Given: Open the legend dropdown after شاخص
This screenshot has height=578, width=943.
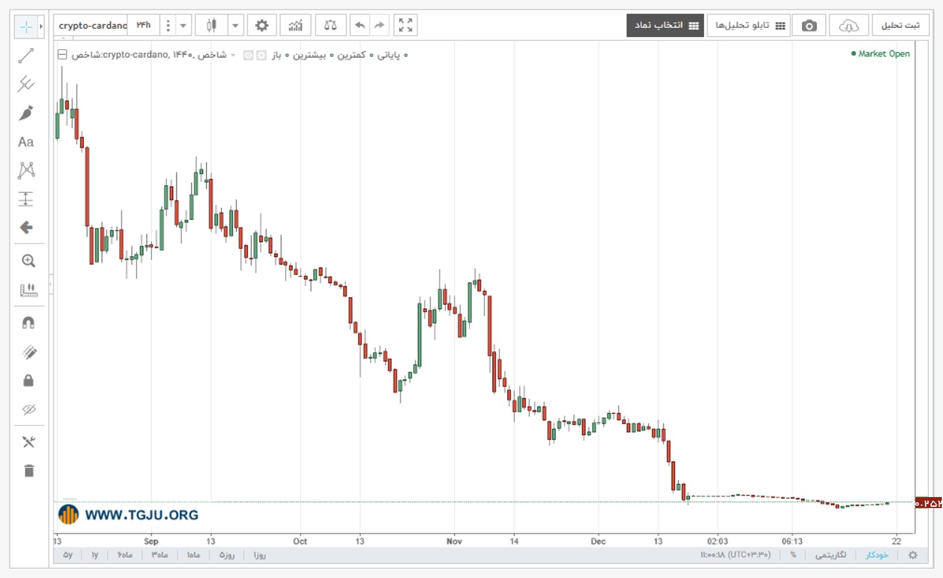Looking at the screenshot, I should [x=233, y=55].
